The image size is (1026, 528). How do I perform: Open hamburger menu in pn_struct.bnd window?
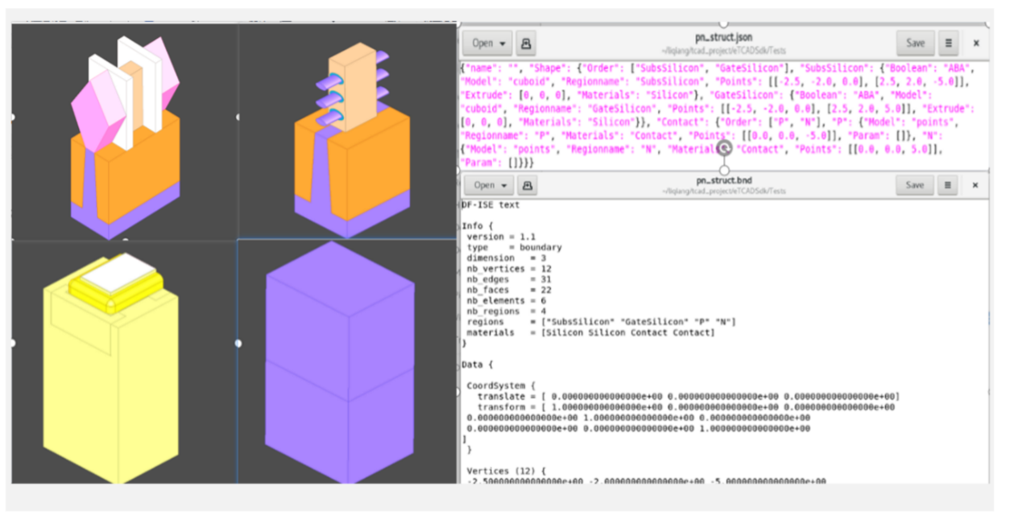pyautogui.click(x=948, y=185)
